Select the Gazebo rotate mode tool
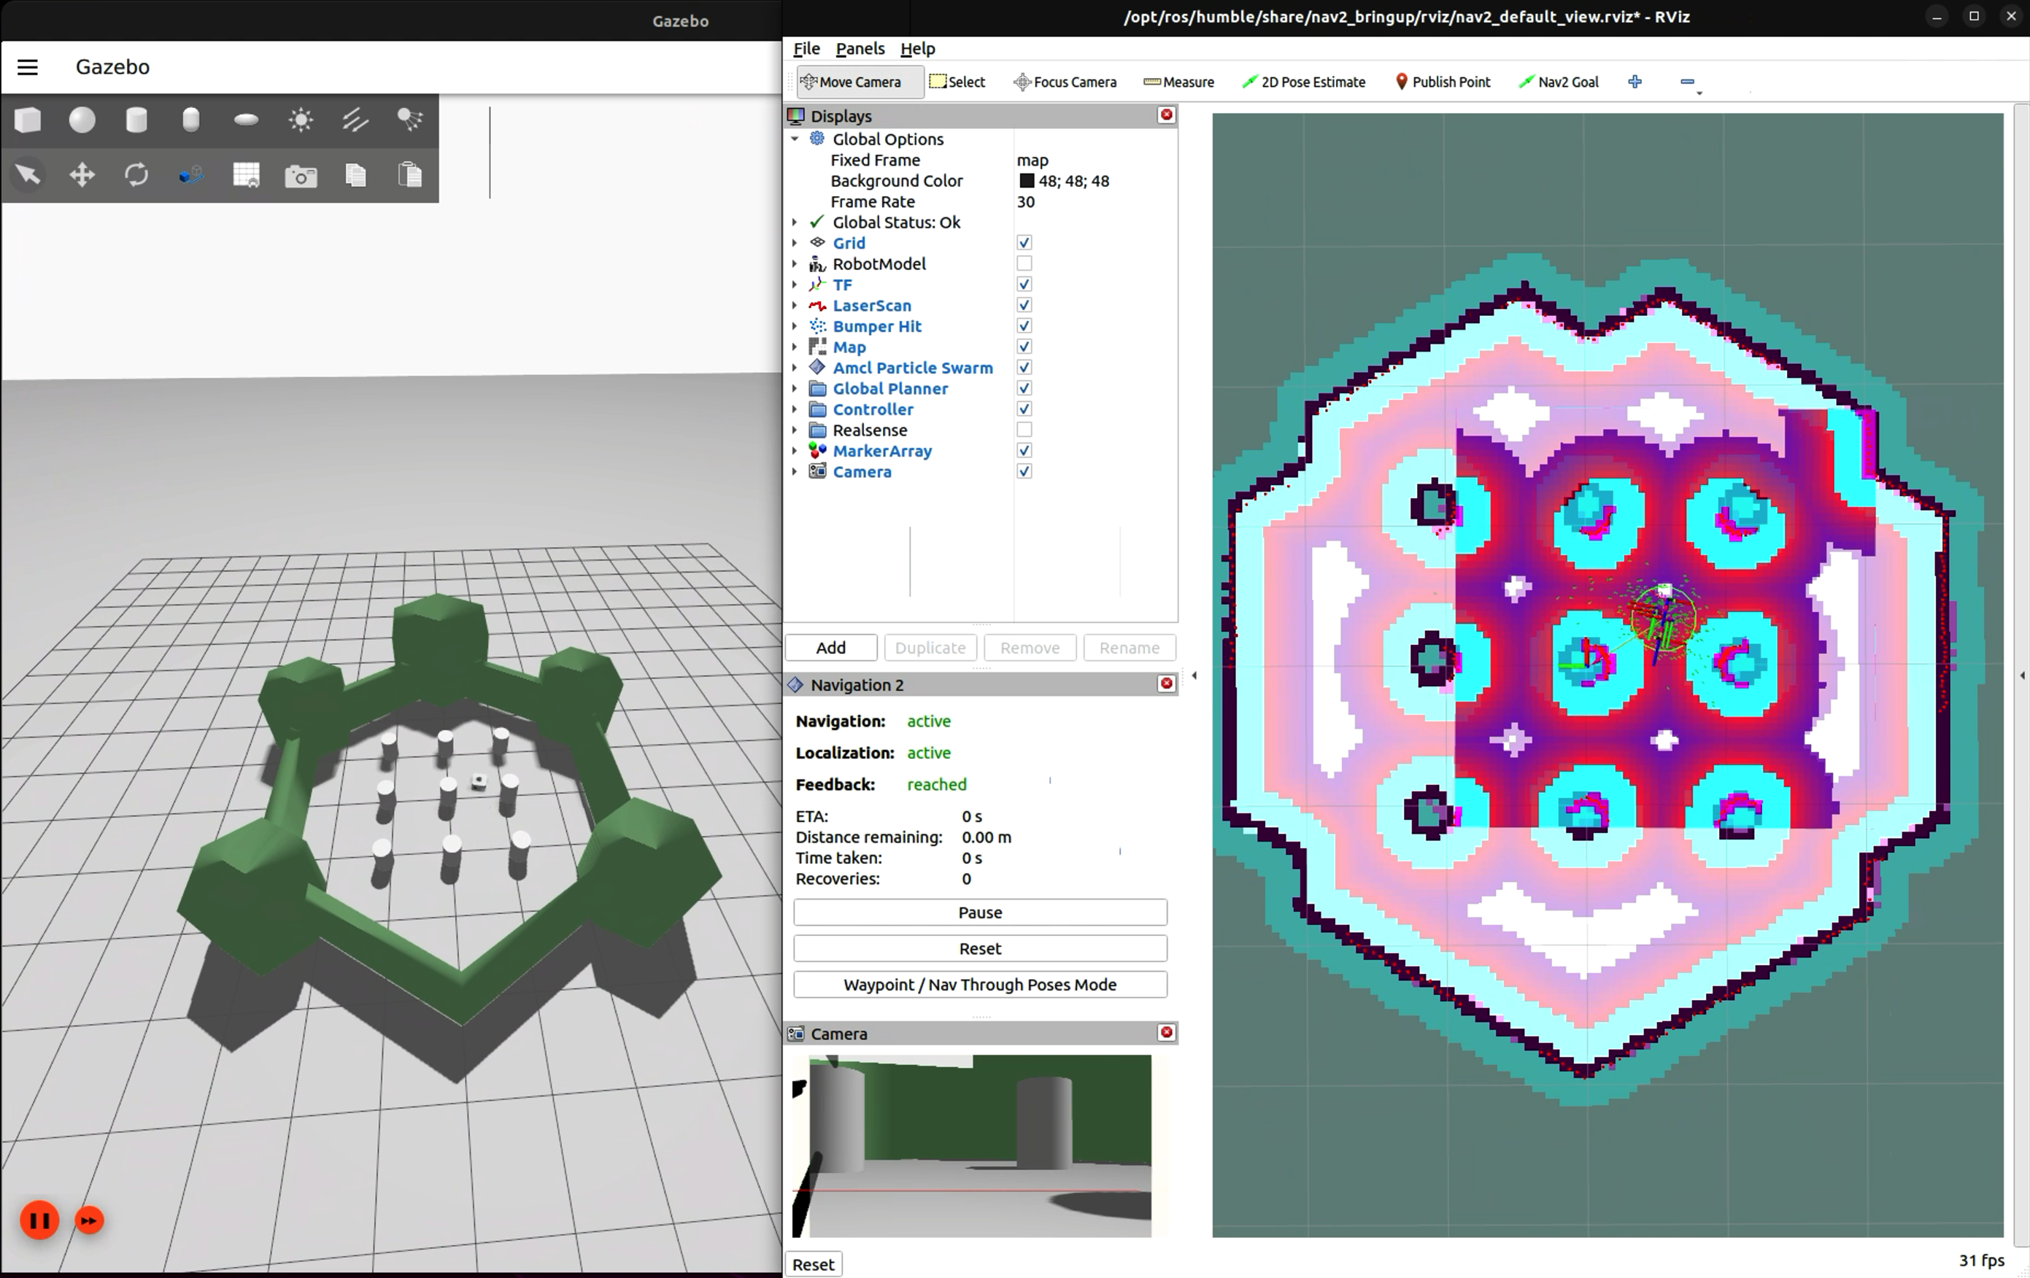The height and width of the screenshot is (1278, 2030). [136, 175]
